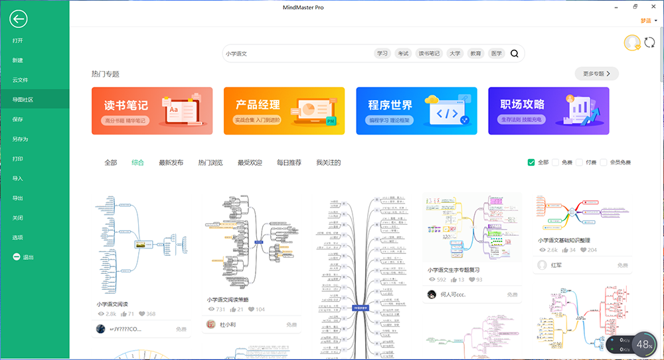Click the 学习 search tag
664x360 pixels.
coord(382,53)
